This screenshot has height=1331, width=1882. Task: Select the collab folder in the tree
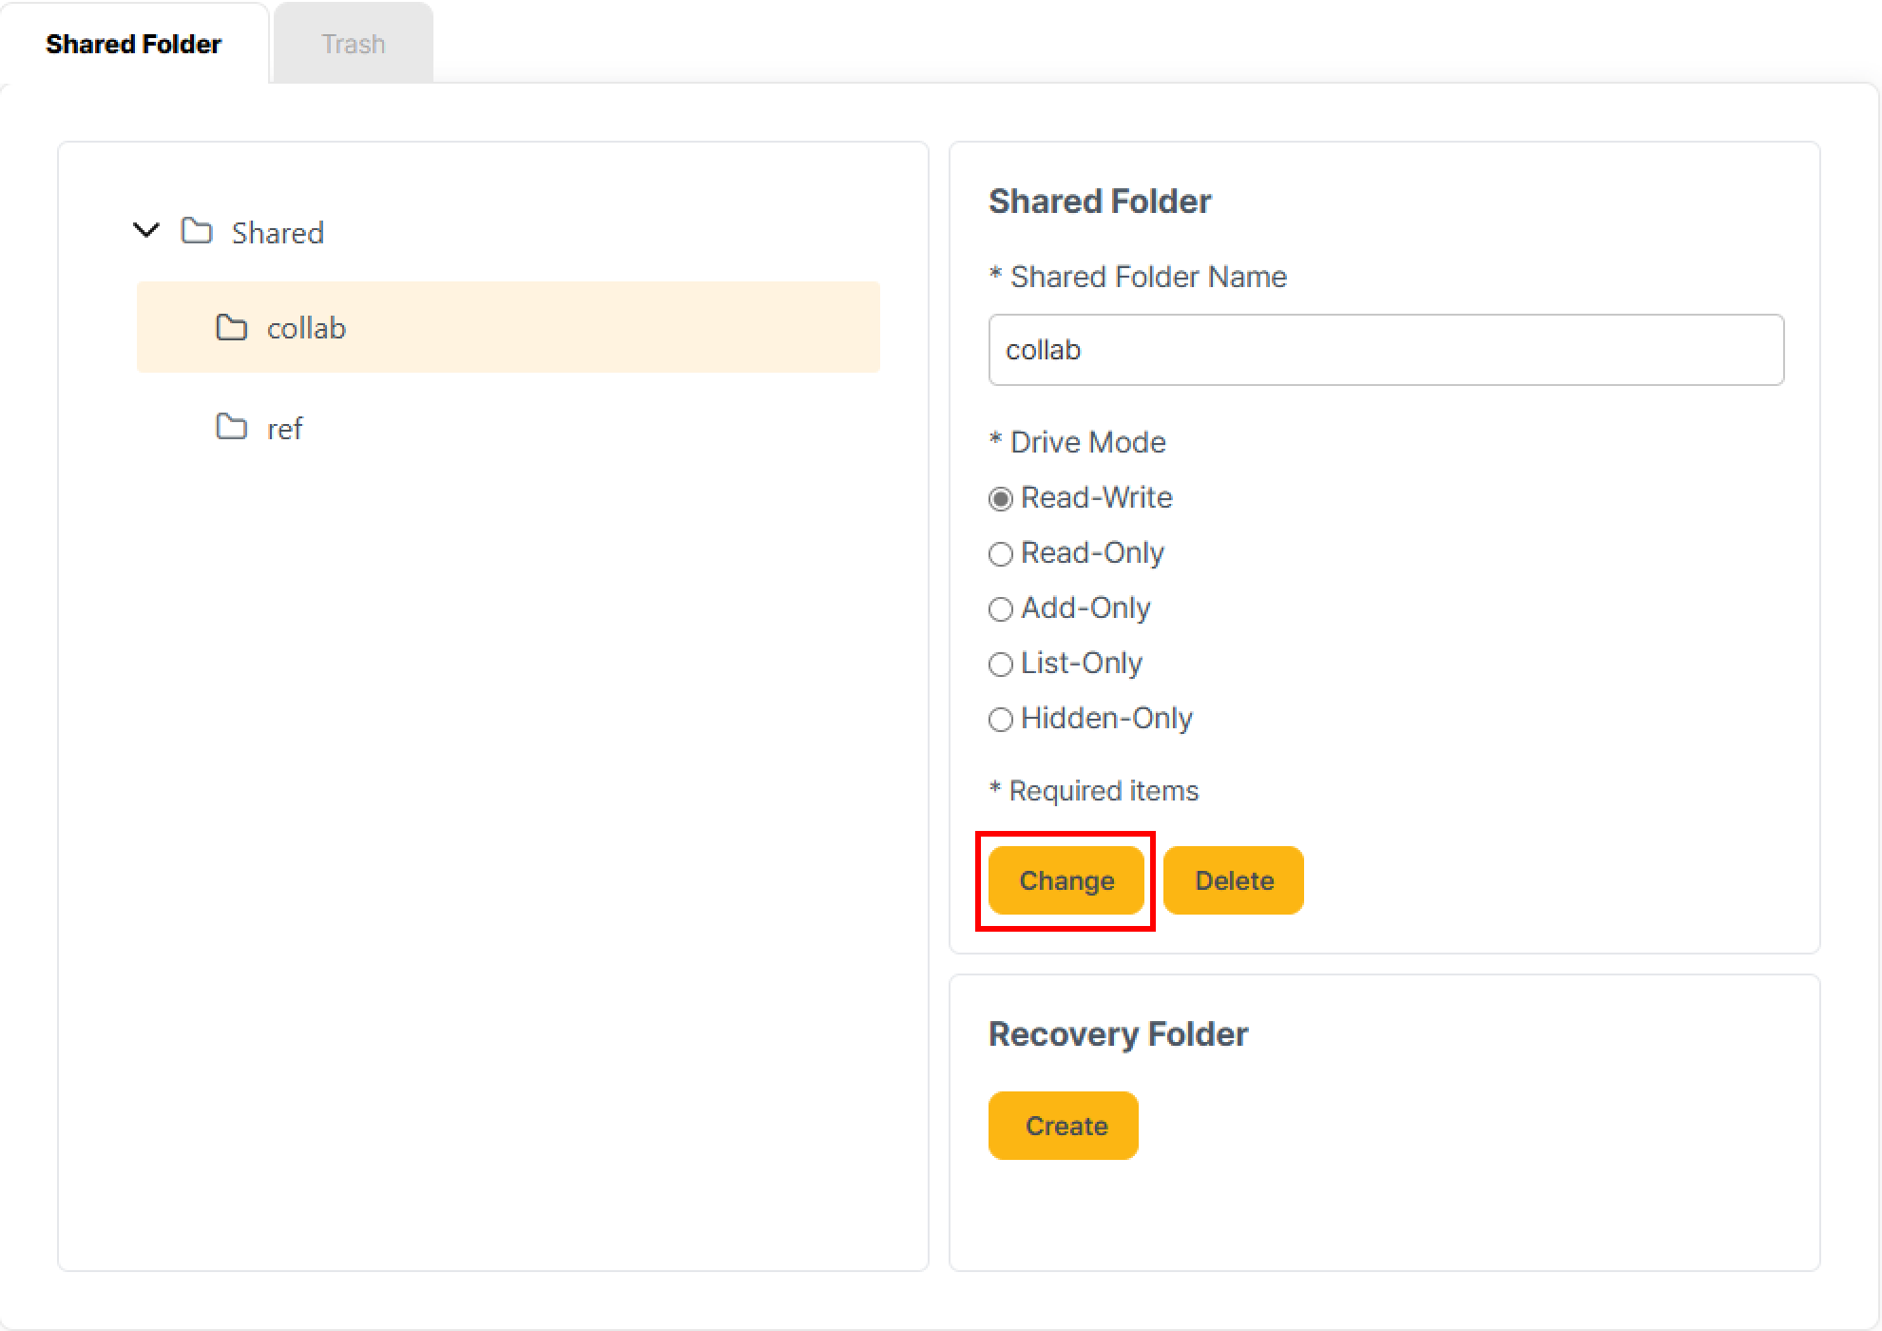click(x=306, y=328)
